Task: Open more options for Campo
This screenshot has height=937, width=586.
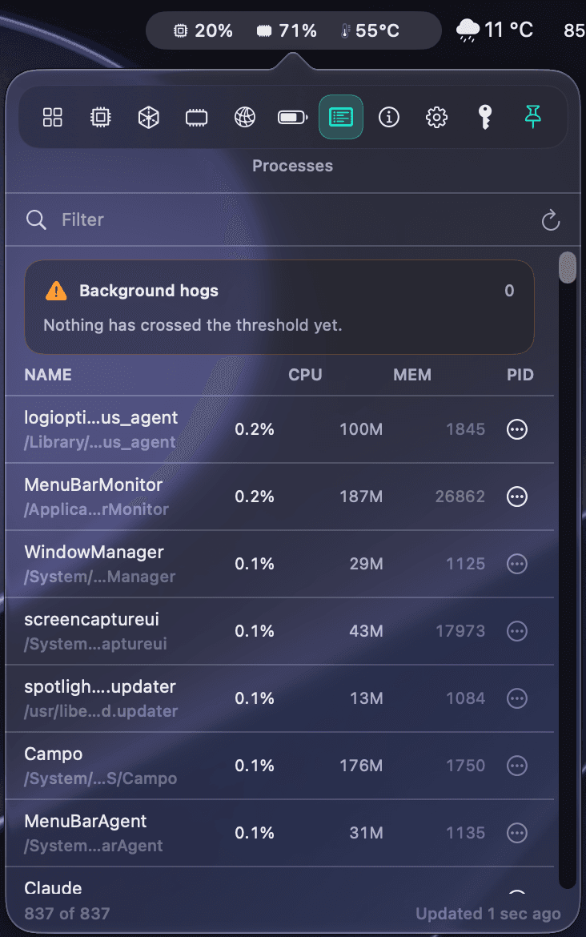Action: coord(516,766)
